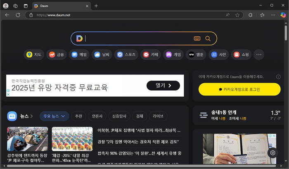289x169 pixels.
Task: Reload the page with the refresh icon
Action: click(18, 15)
